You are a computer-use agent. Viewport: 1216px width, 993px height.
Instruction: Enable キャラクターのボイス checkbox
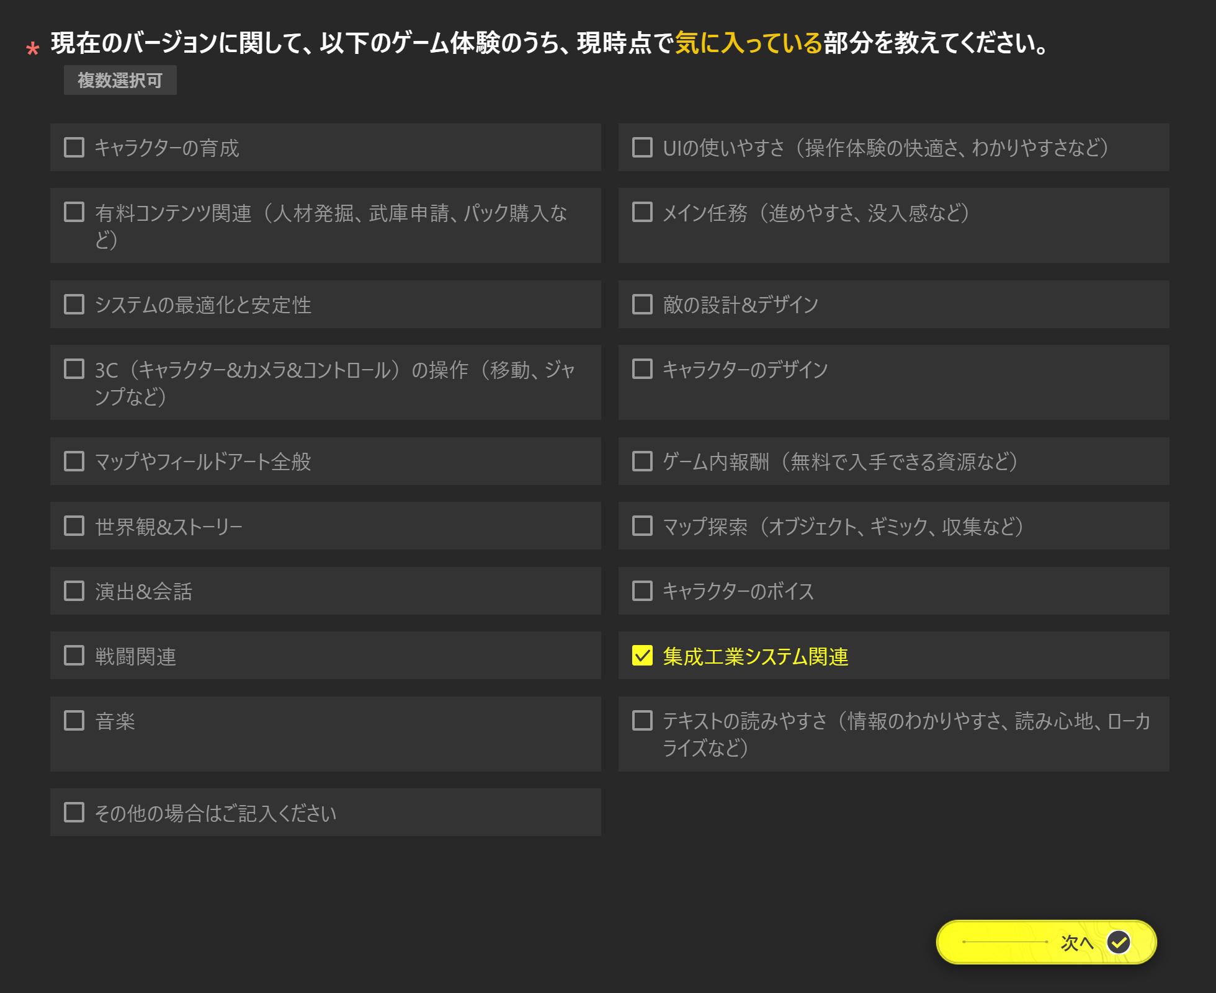(x=642, y=591)
